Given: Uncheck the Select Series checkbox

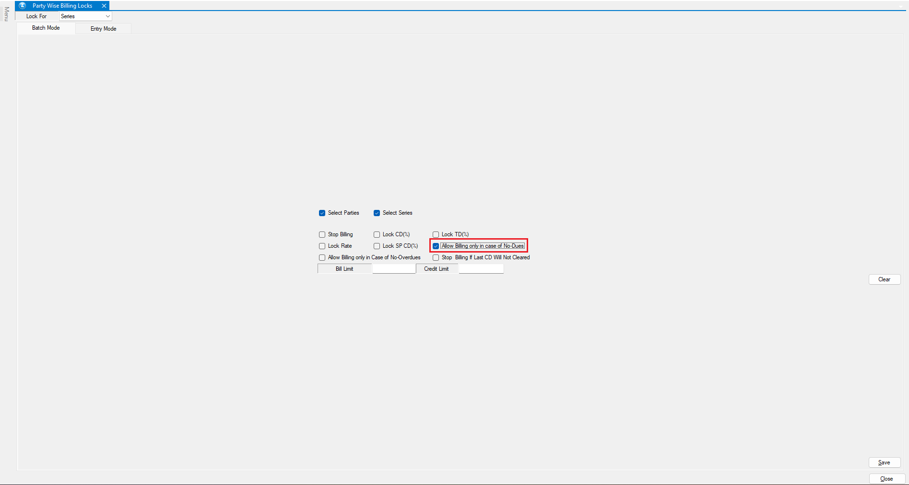Looking at the screenshot, I should point(377,213).
